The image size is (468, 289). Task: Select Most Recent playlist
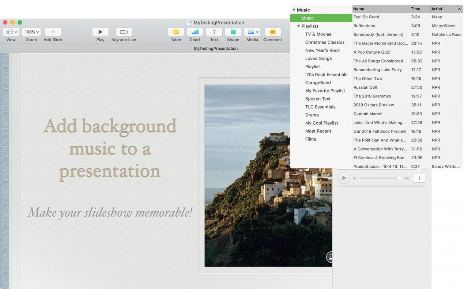[x=318, y=130]
